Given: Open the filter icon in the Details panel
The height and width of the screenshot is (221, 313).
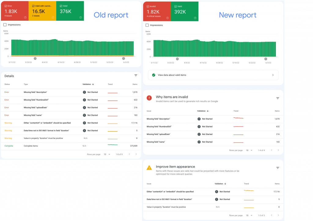Looking at the screenshot, I should tap(136, 75).
